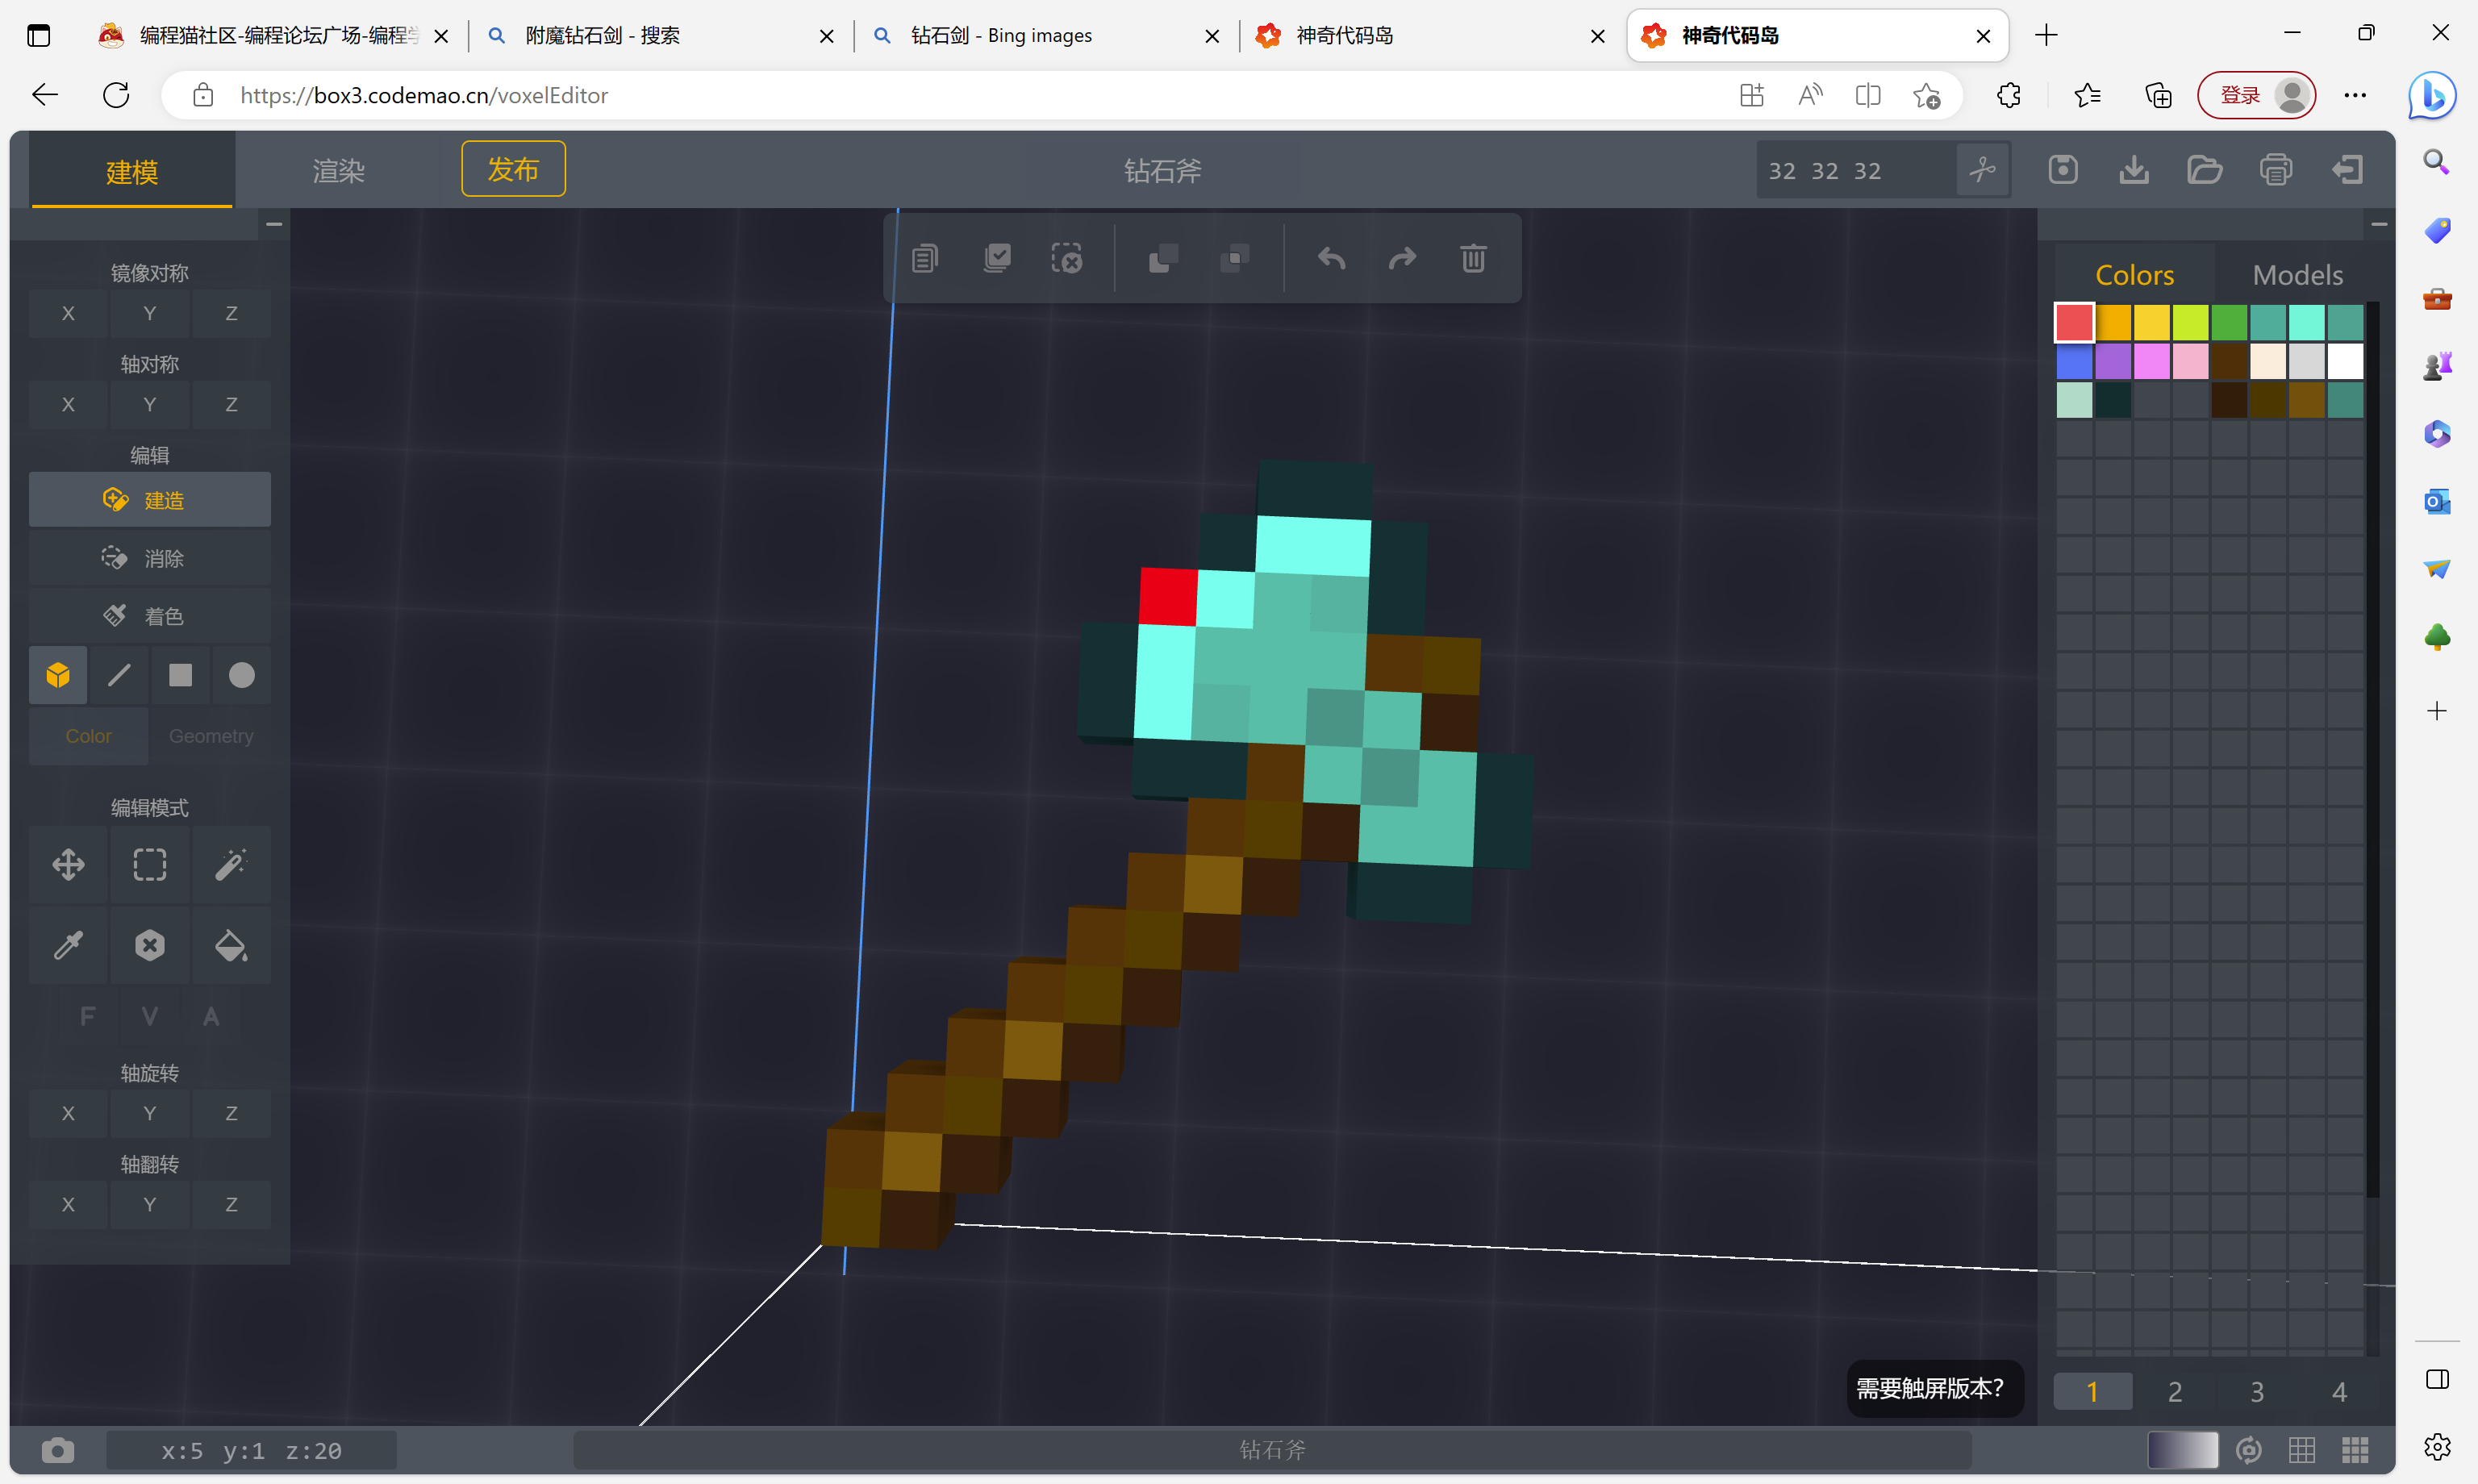Select the line drawing tool

pos(119,676)
